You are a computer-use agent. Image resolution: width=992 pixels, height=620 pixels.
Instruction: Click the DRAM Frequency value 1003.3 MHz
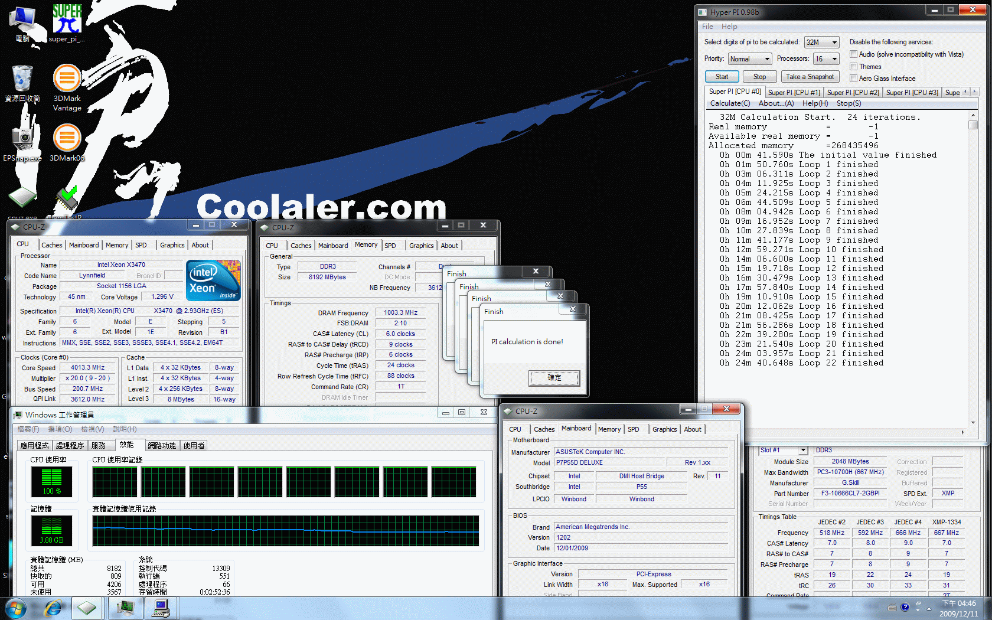pos(400,312)
